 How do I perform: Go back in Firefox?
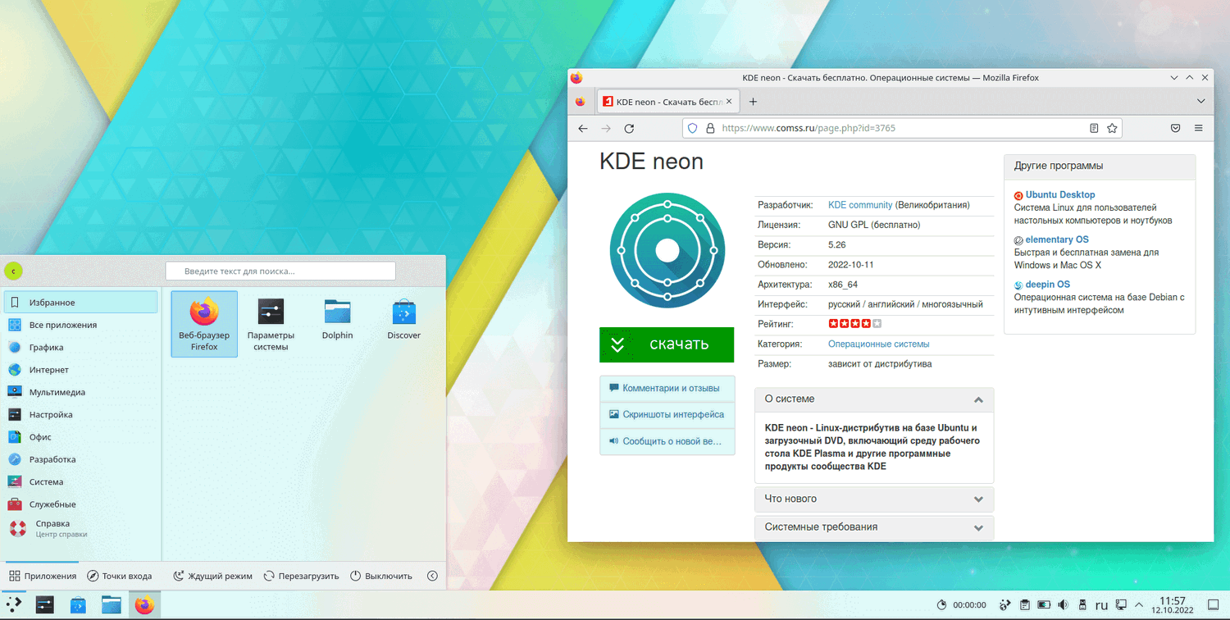point(583,129)
